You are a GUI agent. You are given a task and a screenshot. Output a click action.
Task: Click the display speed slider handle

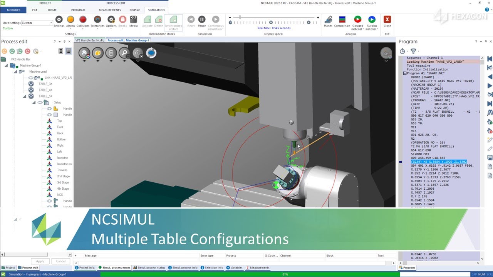240,17
